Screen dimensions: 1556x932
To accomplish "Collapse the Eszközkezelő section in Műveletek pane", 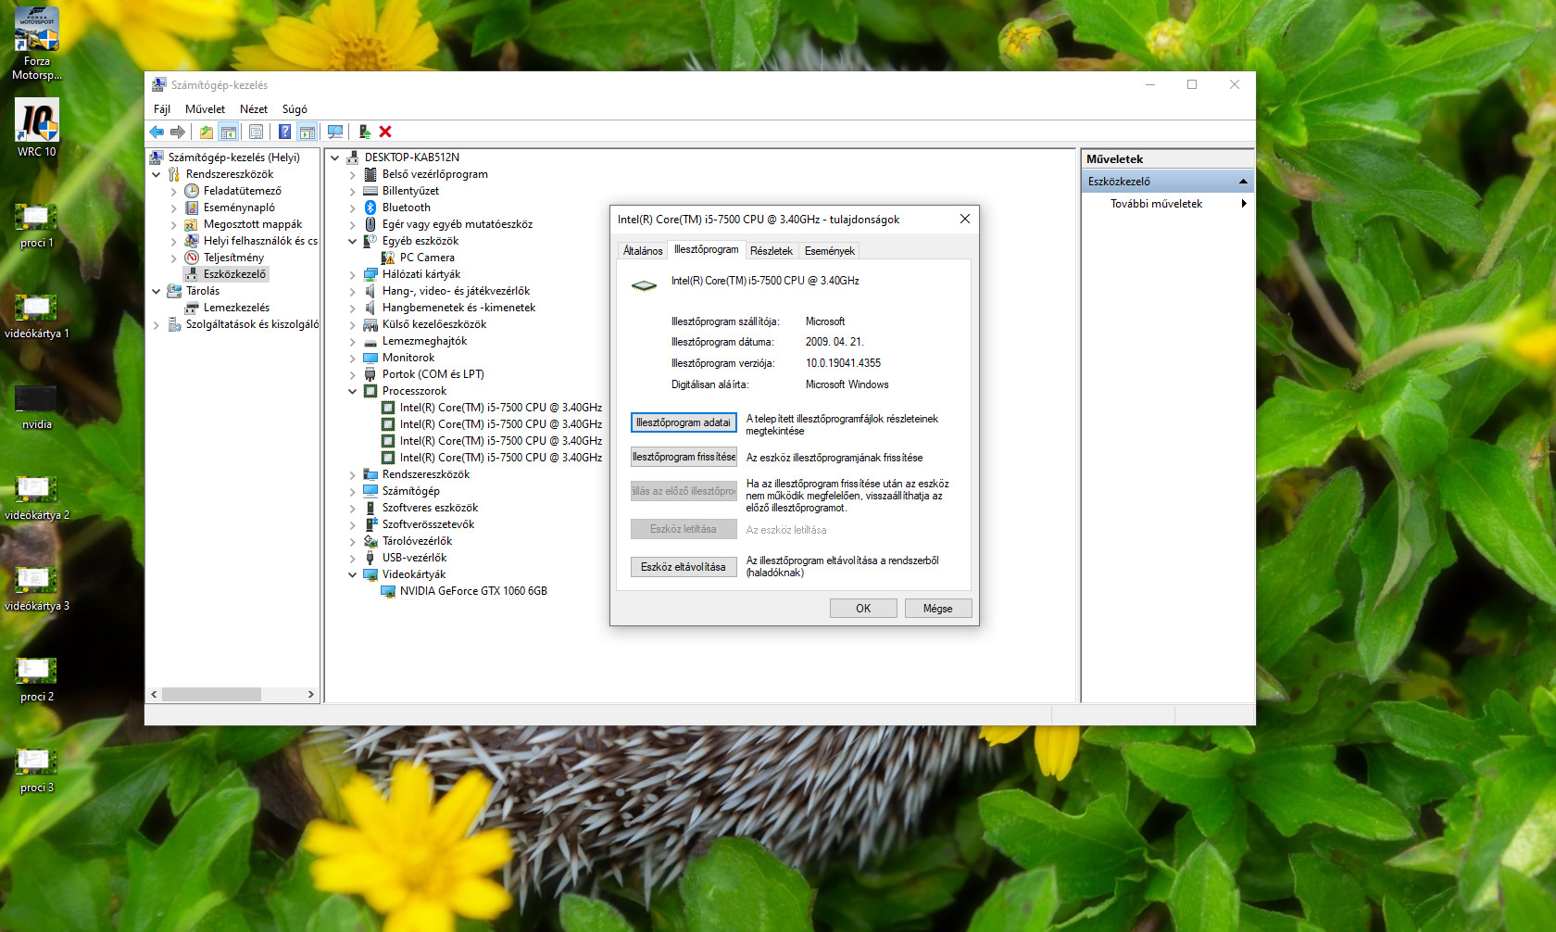I will coord(1243,182).
